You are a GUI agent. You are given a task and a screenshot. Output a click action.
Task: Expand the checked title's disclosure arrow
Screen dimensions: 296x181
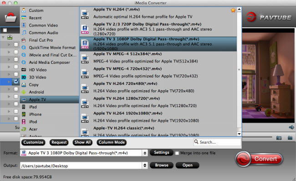tap(9, 82)
